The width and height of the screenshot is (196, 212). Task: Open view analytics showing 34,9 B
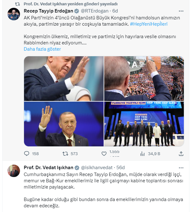(x=142, y=154)
